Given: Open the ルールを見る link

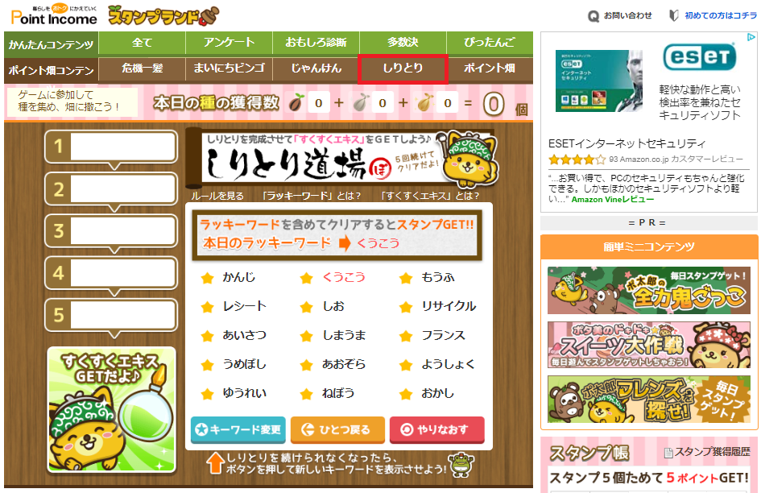Looking at the screenshot, I should click(x=217, y=196).
